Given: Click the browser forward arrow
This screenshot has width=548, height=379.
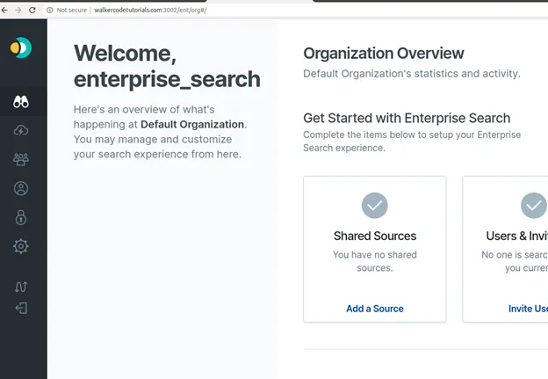Looking at the screenshot, I should [18, 11].
